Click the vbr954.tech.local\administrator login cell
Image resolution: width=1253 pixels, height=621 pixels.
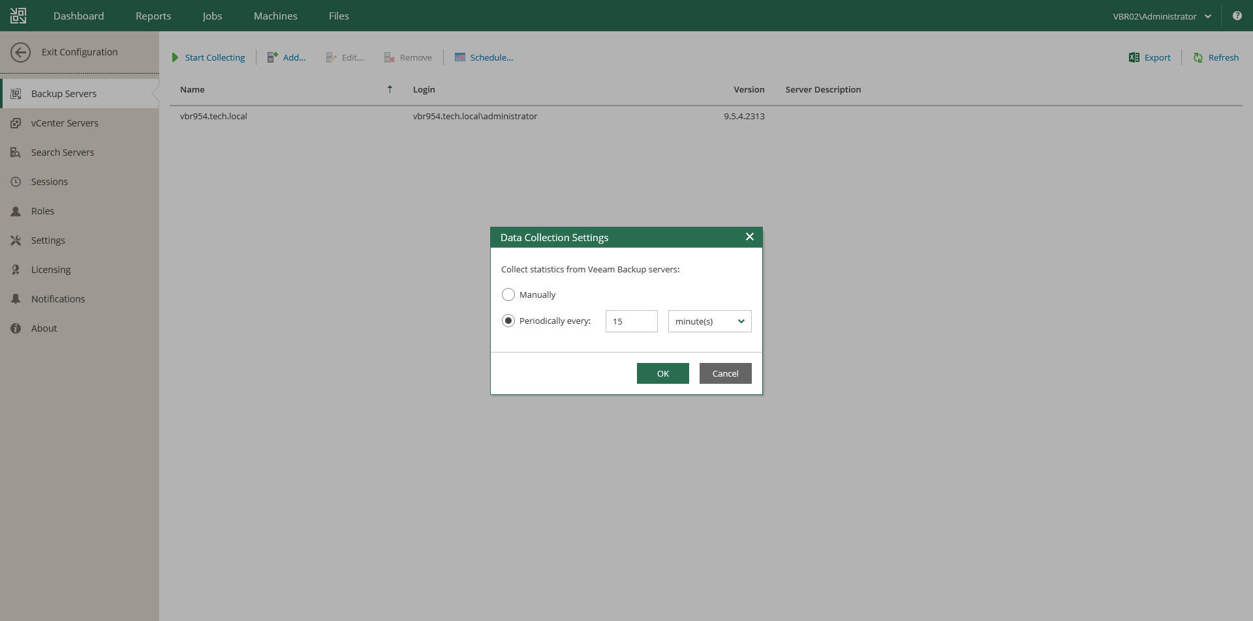tap(475, 116)
